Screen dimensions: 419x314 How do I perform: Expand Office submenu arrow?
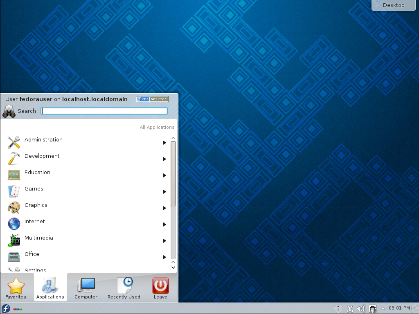point(164,257)
